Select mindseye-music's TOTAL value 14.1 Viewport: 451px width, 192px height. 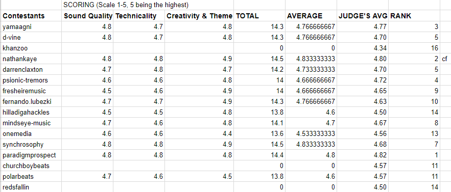click(x=259, y=123)
